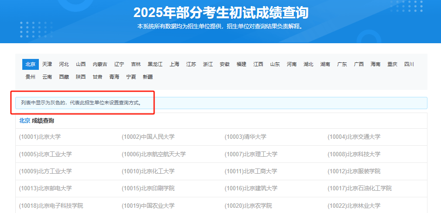The width and height of the screenshot is (441, 213).
Task: Click (10004)北京交通大学
Action: pyautogui.click(x=354, y=137)
